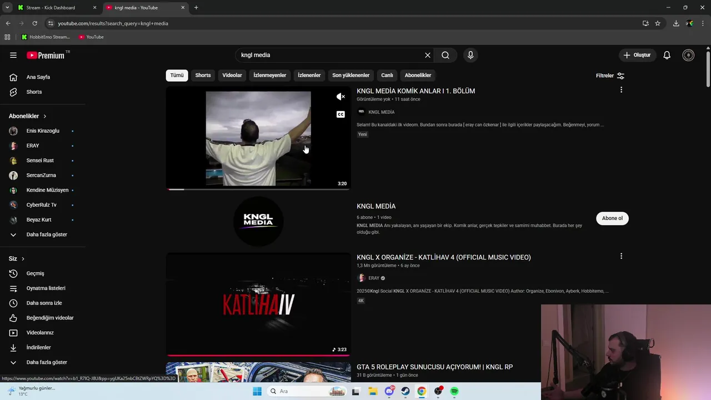Open SercanZurna subscription channel
Viewport: 711px width, 400px height.
point(42,176)
